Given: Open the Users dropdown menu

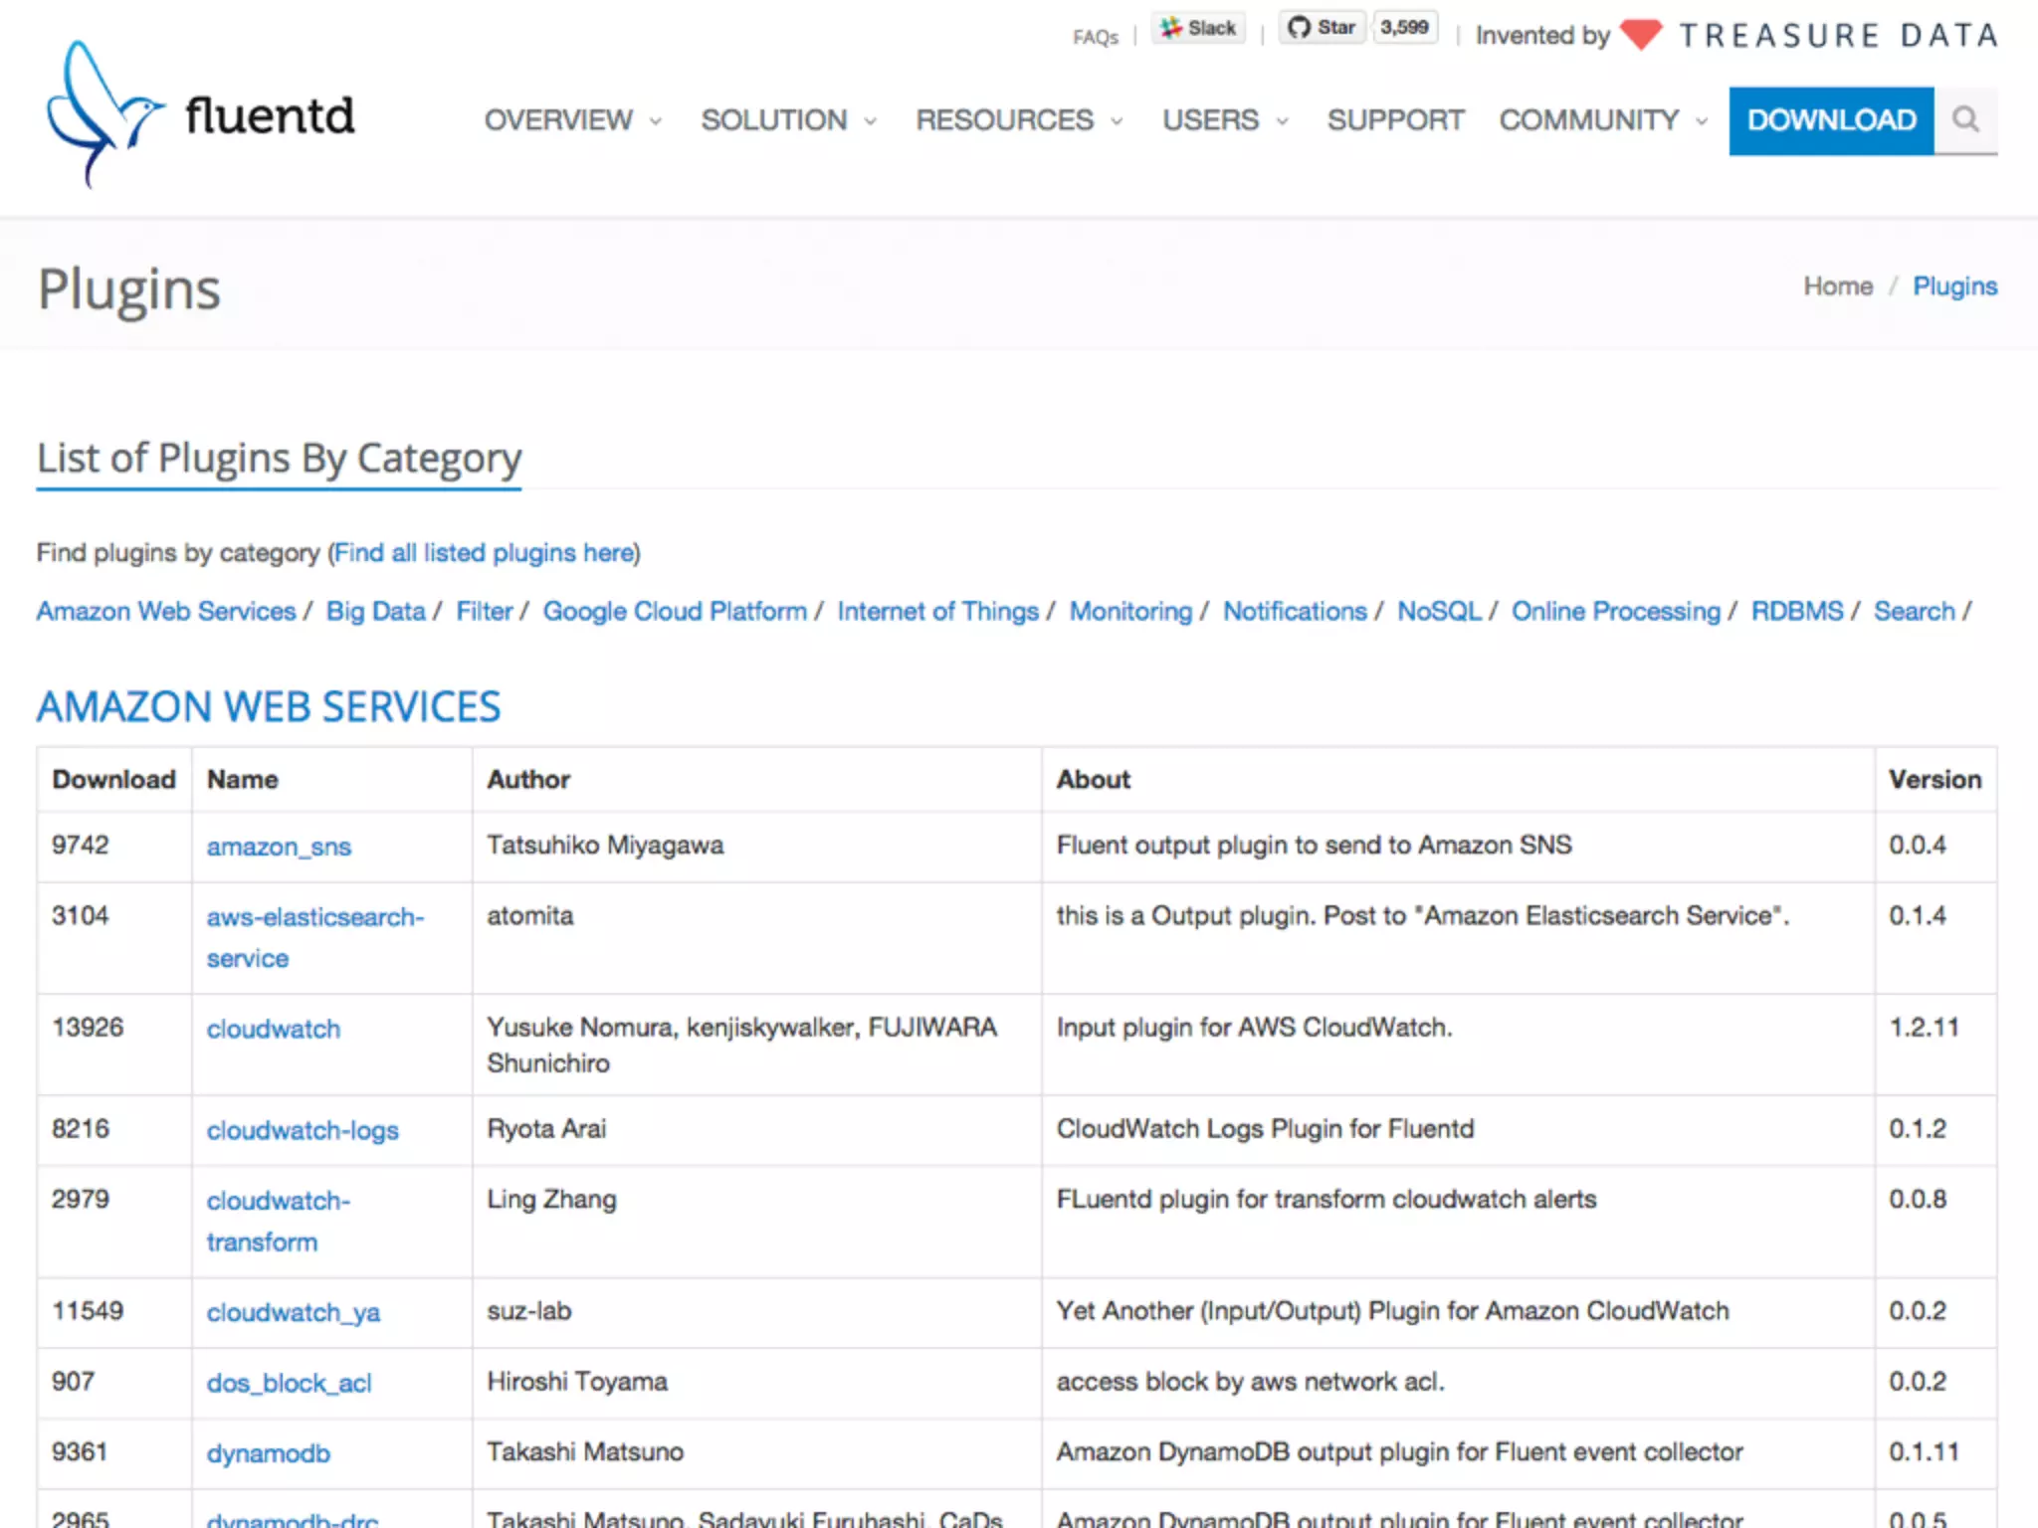Looking at the screenshot, I should [x=1225, y=120].
